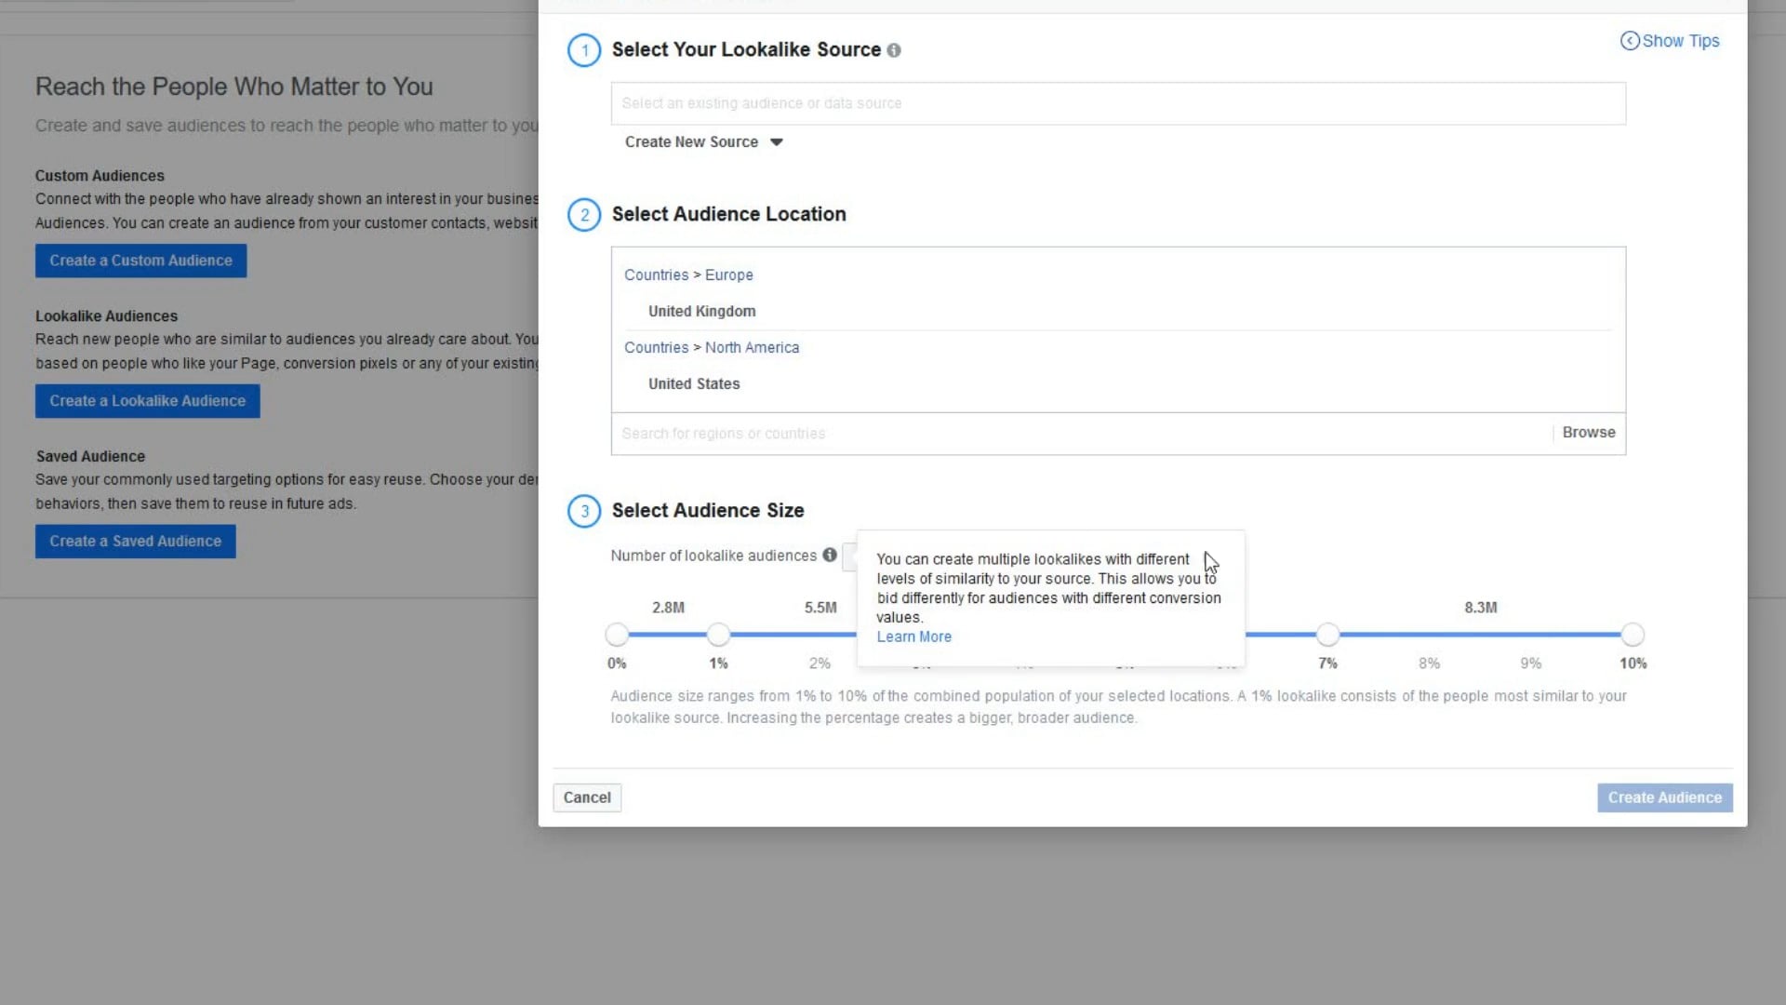Click the Europe breadcrumb link

(x=729, y=275)
